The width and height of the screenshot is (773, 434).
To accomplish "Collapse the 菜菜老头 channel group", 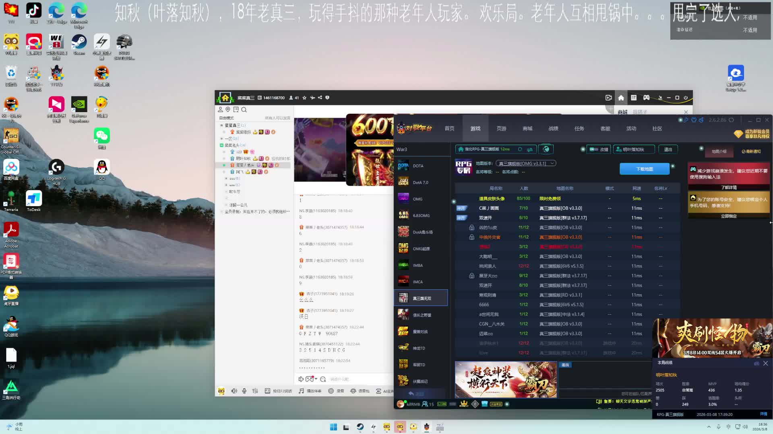I will point(221,145).
